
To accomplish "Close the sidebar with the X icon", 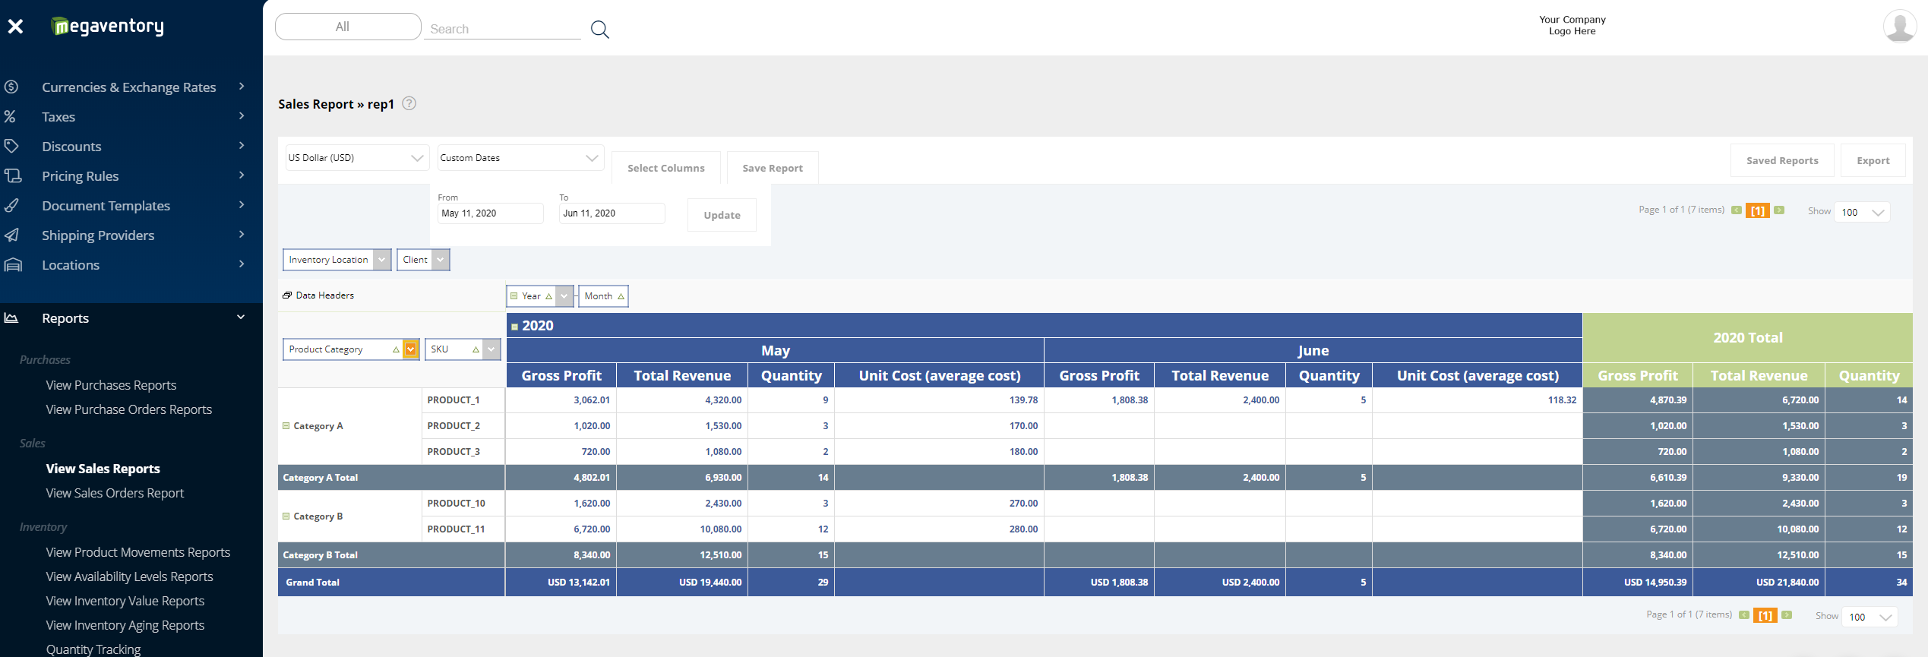I will pos(15,27).
